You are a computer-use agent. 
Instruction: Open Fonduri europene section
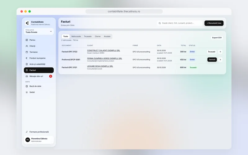(39, 58)
